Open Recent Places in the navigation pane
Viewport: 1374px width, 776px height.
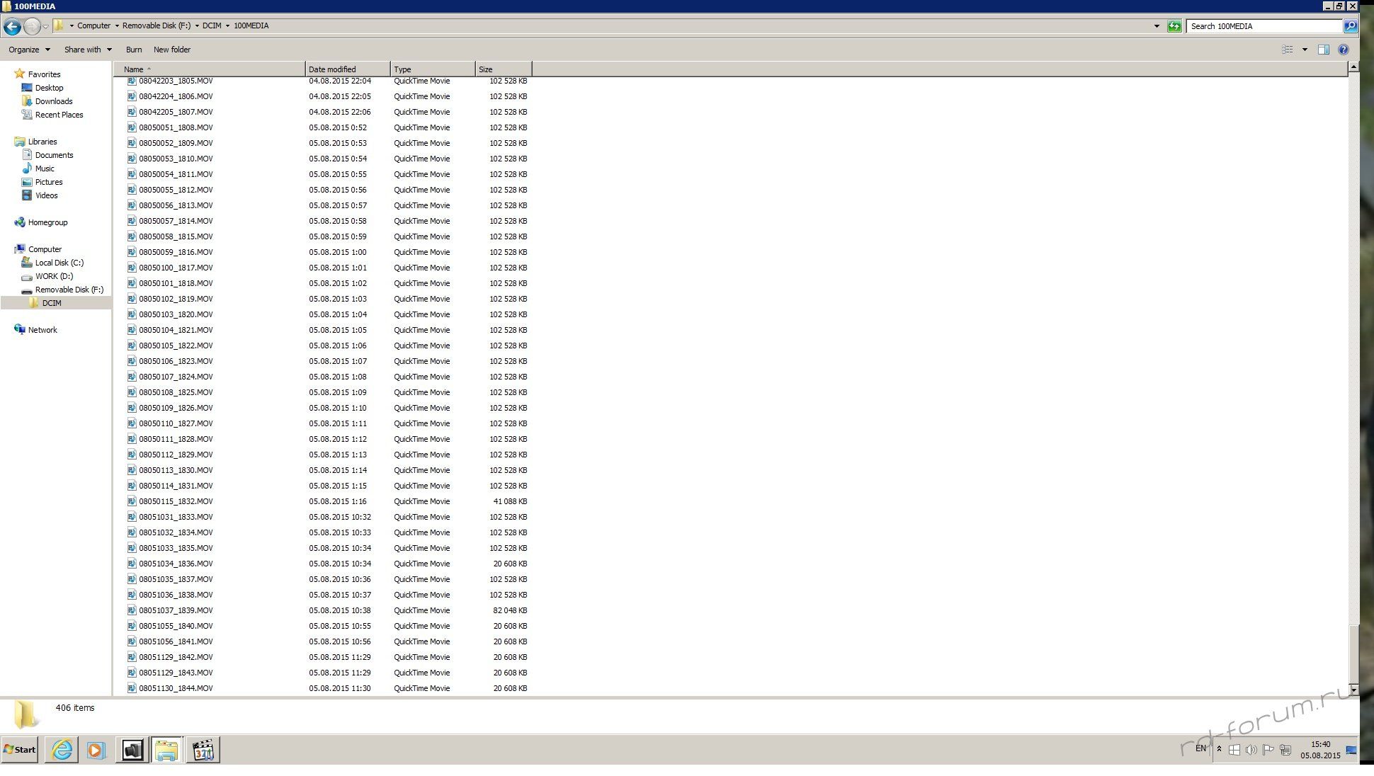click(x=52, y=115)
